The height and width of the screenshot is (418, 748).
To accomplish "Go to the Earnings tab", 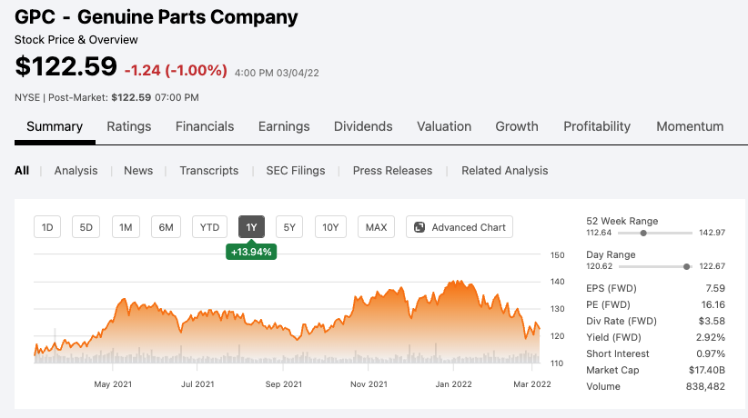I will pyautogui.click(x=284, y=126).
